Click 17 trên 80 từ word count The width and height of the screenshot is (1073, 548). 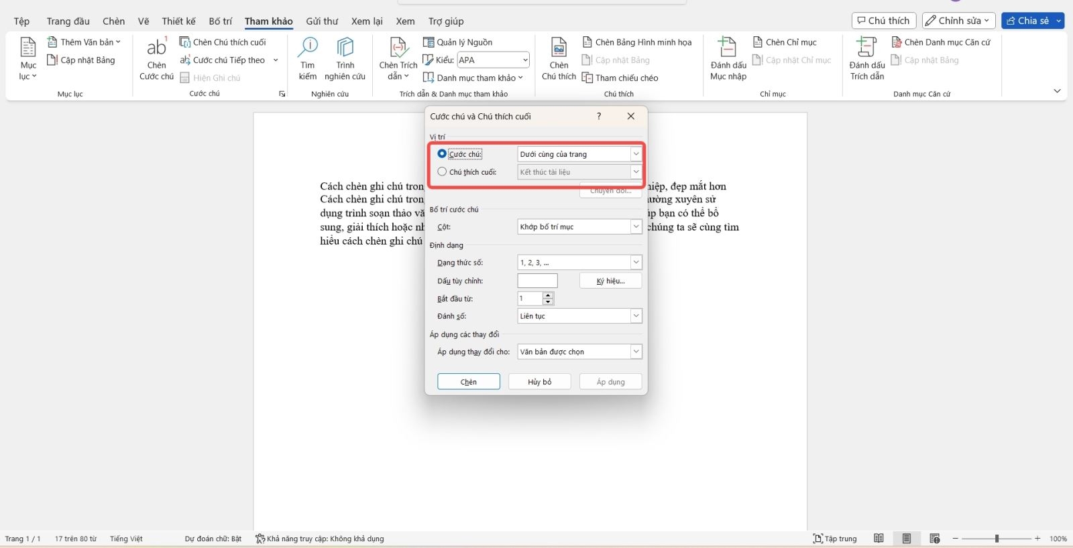click(x=76, y=539)
